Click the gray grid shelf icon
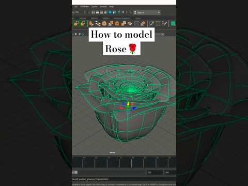This screenshot has height=186, width=248. click(136, 23)
